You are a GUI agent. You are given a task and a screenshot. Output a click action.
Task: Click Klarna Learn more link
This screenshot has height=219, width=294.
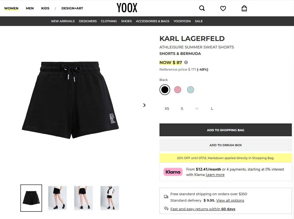coord(215,175)
